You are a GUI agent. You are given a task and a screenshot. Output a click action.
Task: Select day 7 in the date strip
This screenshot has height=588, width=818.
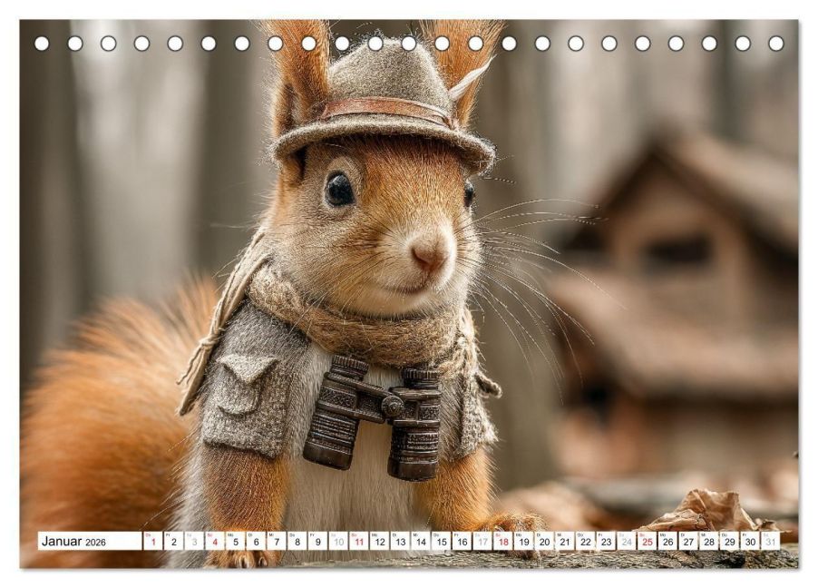click(x=277, y=541)
